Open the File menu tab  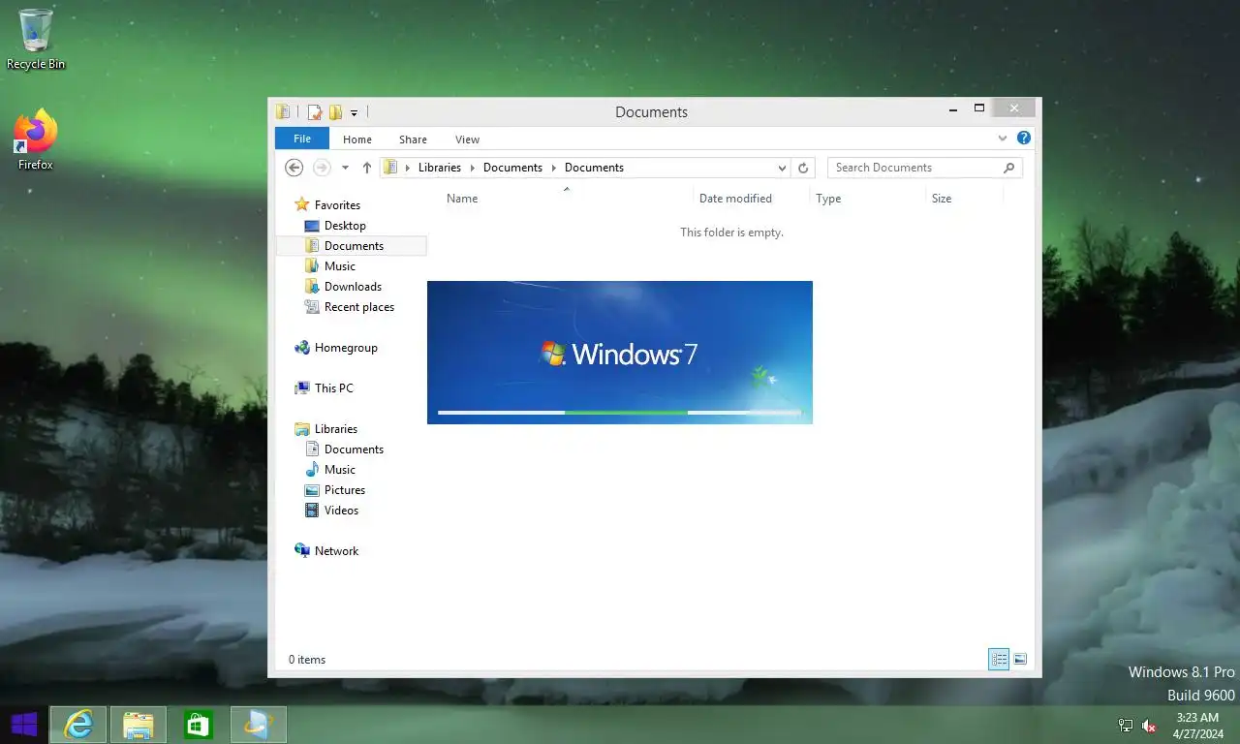[302, 139]
